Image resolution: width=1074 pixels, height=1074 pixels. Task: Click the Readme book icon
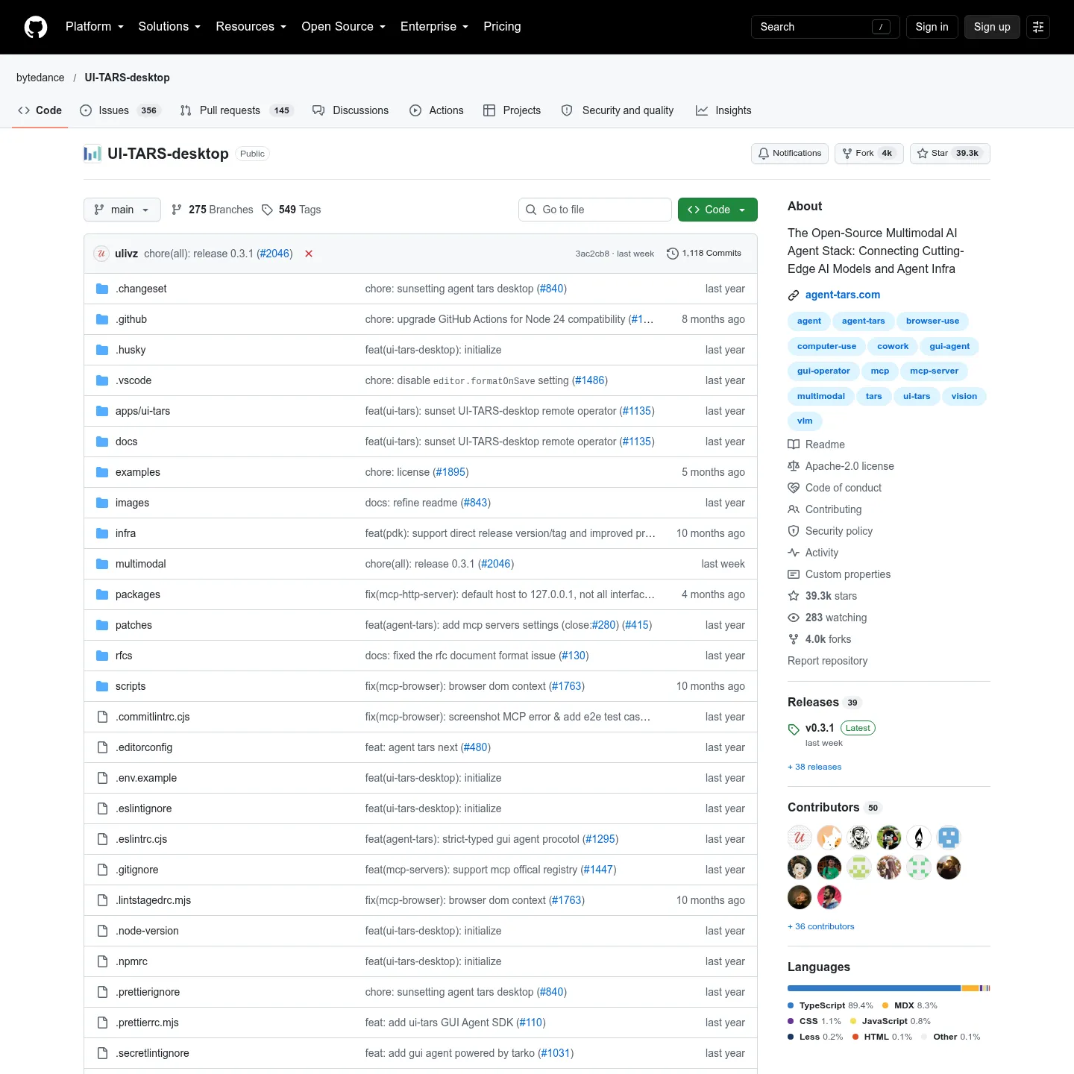(794, 445)
